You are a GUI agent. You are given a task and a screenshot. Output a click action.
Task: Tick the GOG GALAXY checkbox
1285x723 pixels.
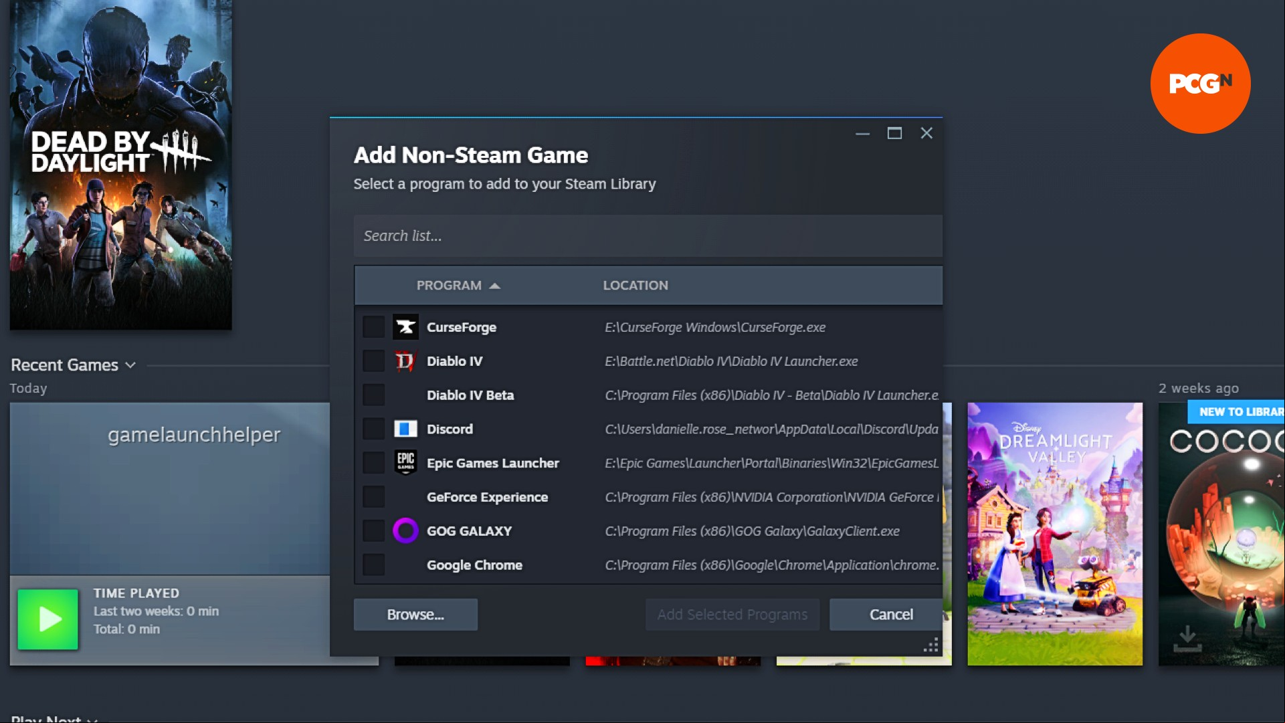(374, 531)
